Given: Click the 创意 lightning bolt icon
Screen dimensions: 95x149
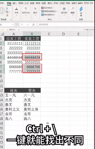Looking at the screenshot, I should 81,9.
